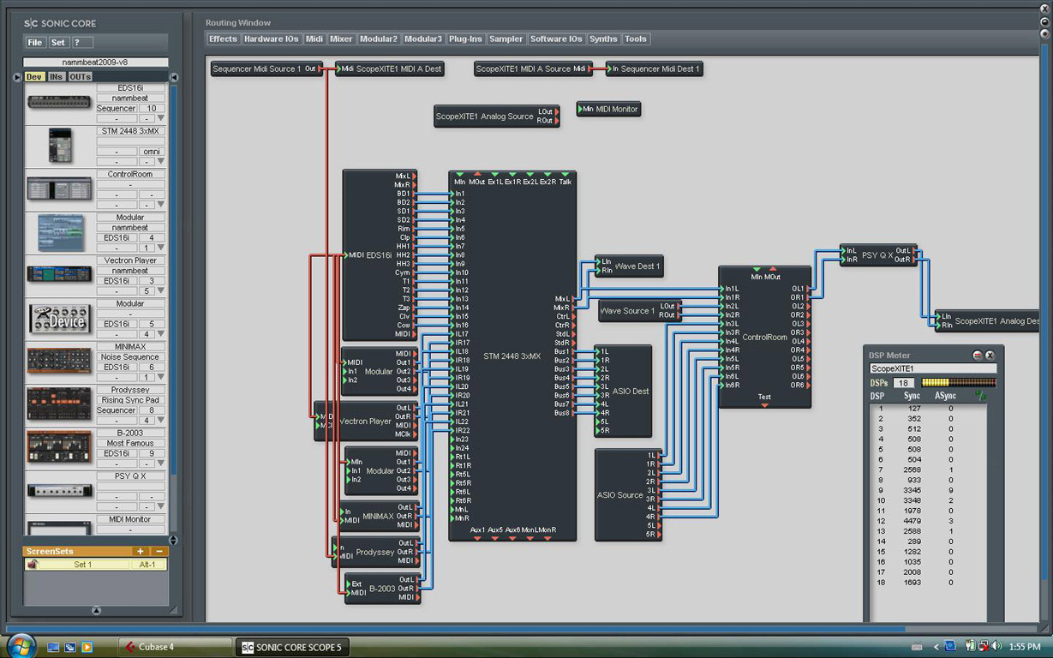This screenshot has width=1053, height=658.
Task: Click the Aux1 port triangle on STM 2448 mixer
Action: click(x=477, y=538)
